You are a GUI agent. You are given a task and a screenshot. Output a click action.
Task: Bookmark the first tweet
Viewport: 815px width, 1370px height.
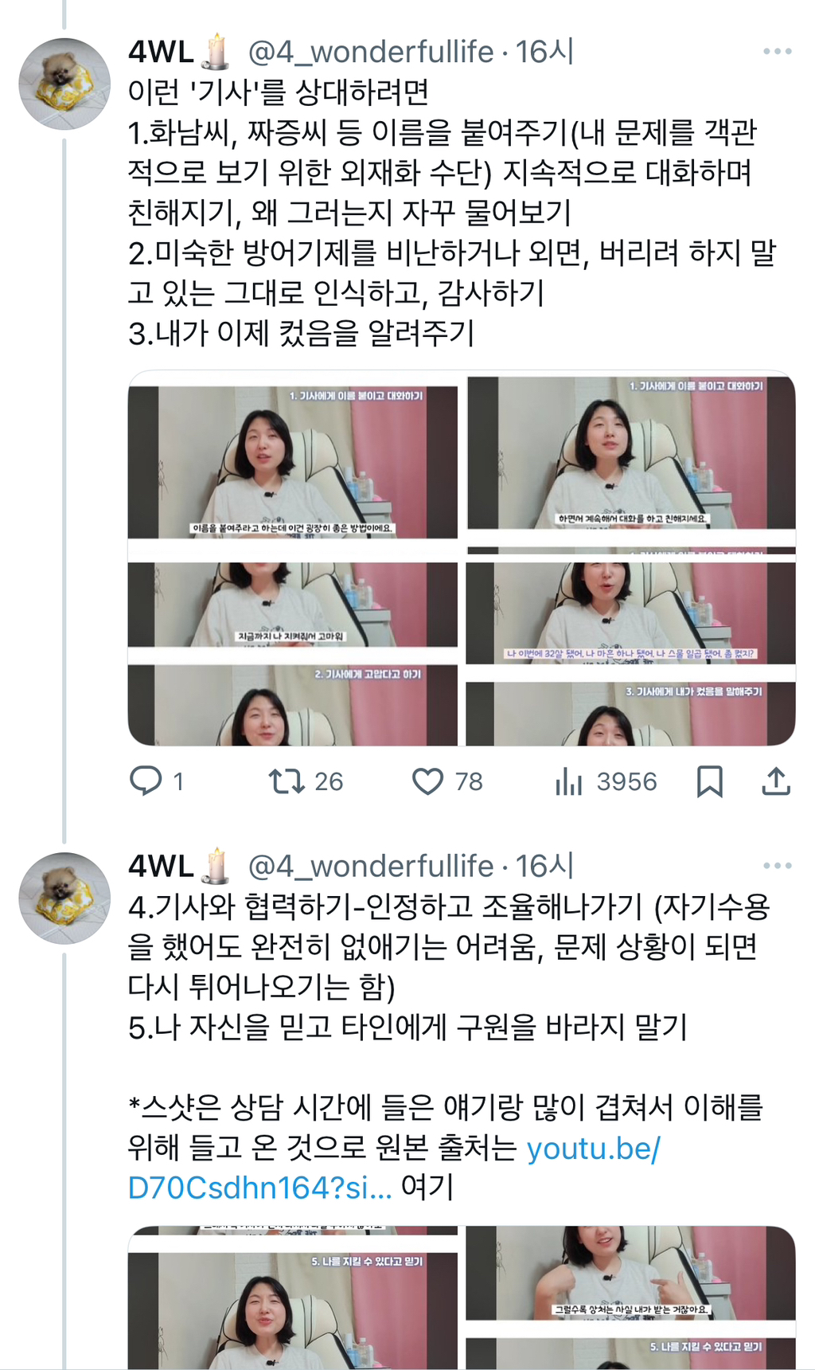pyautogui.click(x=709, y=781)
